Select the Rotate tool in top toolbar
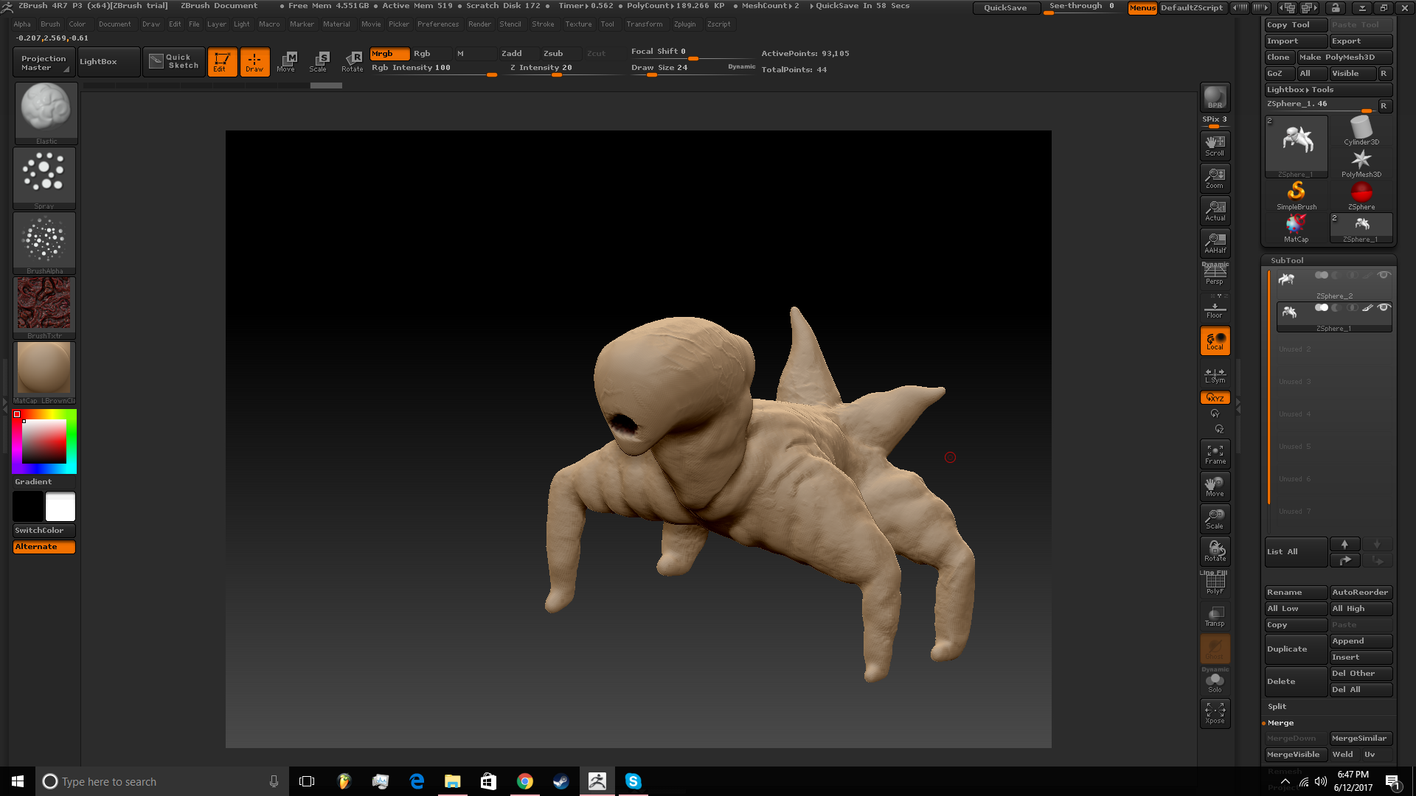Screen dimensions: 1416x796 click(353, 61)
